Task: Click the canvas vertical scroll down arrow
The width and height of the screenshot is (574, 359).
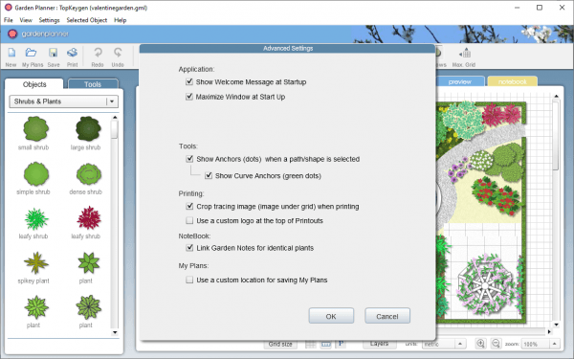Action: coord(556,325)
